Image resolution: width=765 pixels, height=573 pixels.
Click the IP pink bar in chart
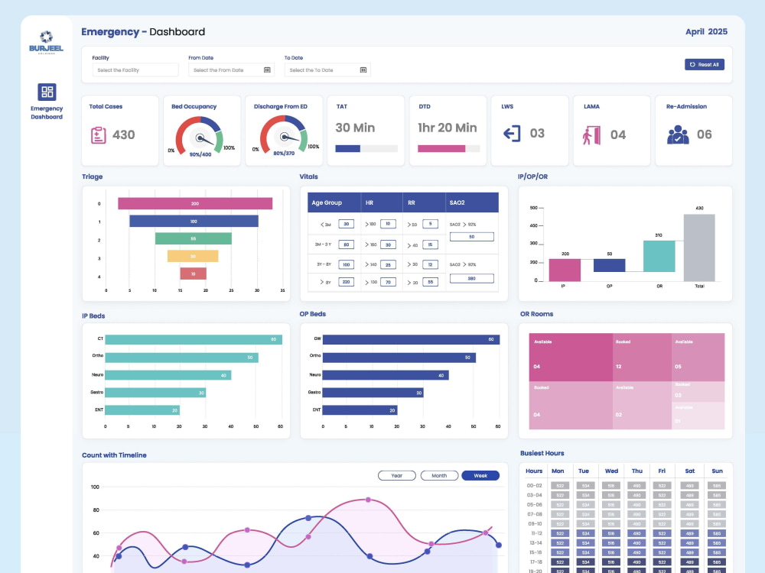click(565, 270)
